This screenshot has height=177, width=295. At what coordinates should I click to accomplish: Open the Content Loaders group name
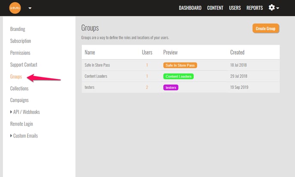[x=96, y=76]
